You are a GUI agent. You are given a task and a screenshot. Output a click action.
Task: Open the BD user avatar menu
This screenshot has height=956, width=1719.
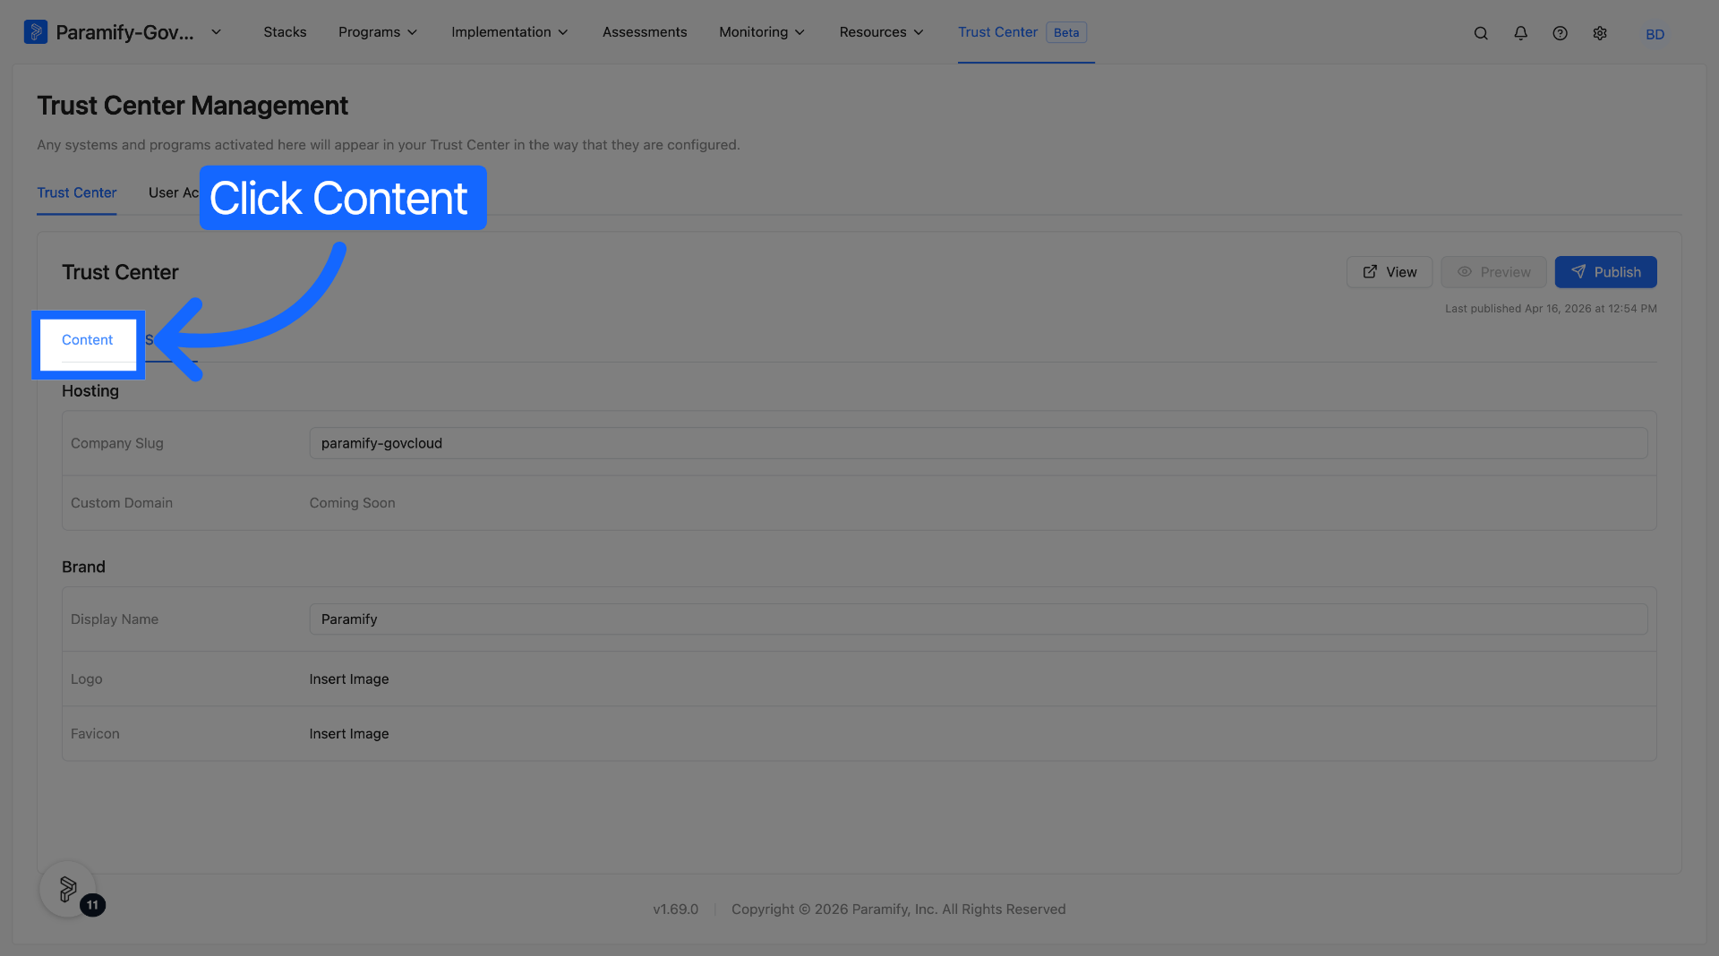(1655, 34)
